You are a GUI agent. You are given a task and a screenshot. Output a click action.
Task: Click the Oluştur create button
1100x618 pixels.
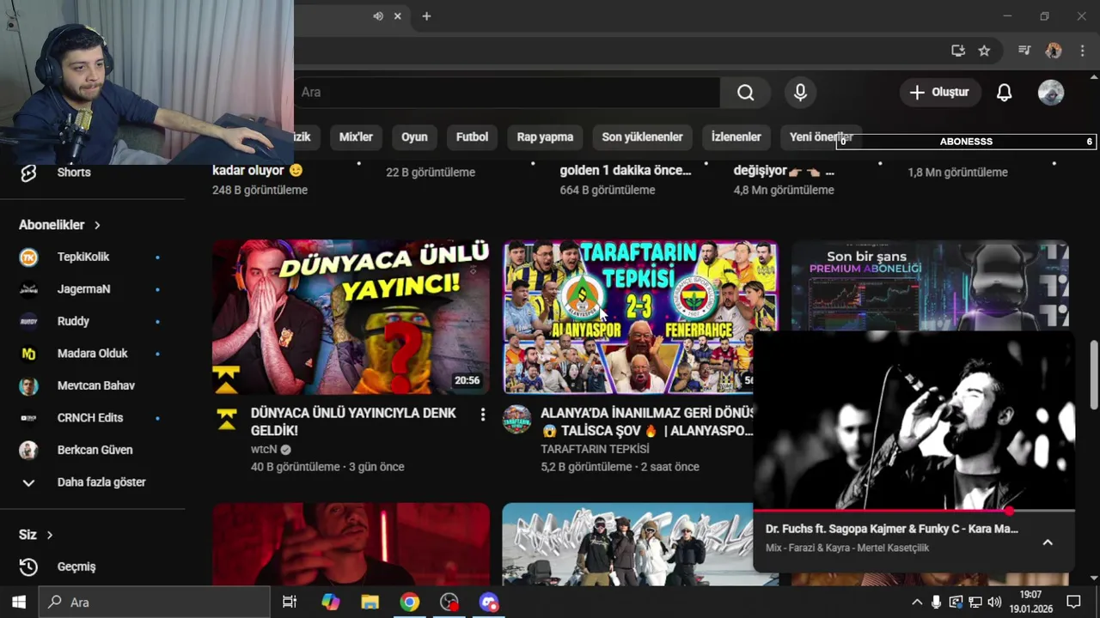pyautogui.click(x=940, y=93)
